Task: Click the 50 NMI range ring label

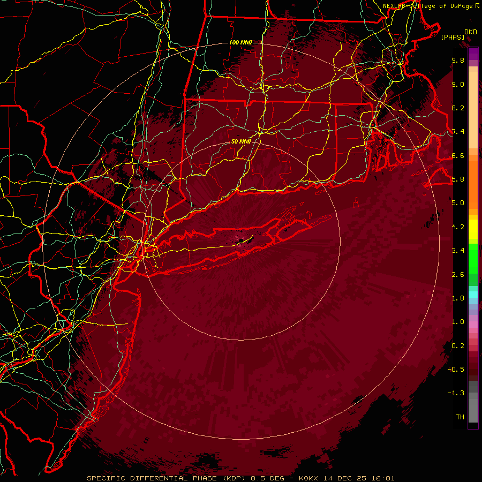Action: point(241,141)
